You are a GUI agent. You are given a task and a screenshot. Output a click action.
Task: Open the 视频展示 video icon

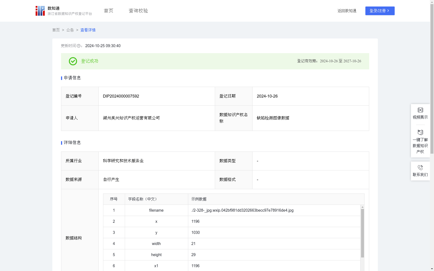point(420,110)
